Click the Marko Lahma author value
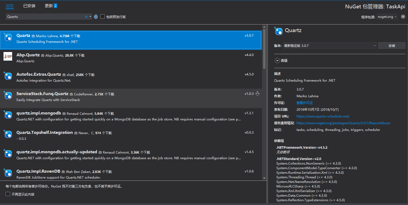Image resolution: width=408 pixels, height=205 pixels. click(307, 96)
